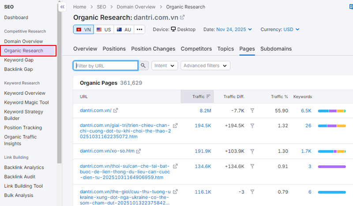Click filter funnel icon in the 8.2M traffic row
Viewport: 353px width, 206px height.
click(252, 111)
